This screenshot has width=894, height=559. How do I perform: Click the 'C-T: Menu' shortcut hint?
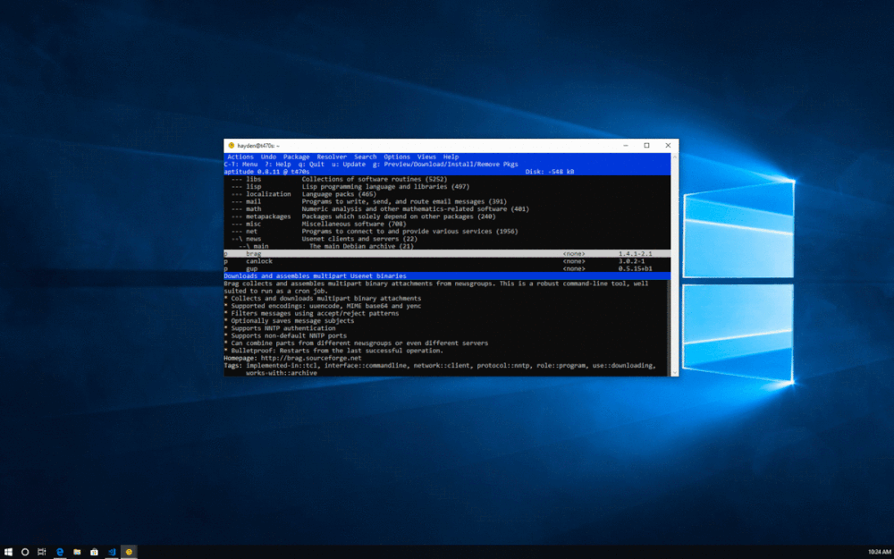click(240, 165)
